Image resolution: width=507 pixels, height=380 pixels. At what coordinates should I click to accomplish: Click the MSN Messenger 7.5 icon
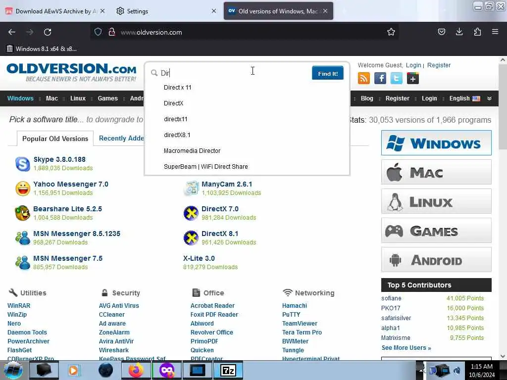tap(23, 263)
